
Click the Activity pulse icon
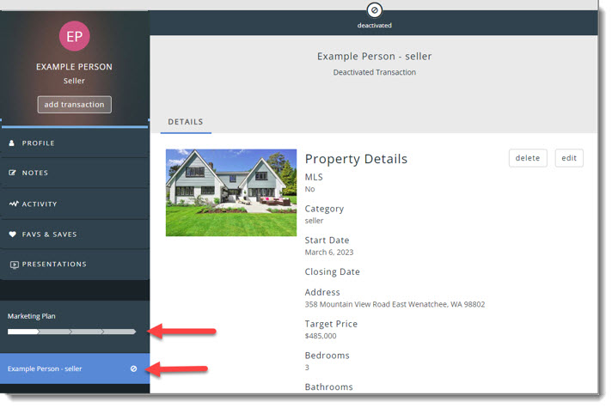click(x=14, y=204)
